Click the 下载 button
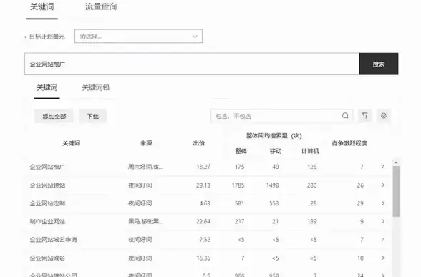This screenshot has width=421, height=277. [x=93, y=116]
